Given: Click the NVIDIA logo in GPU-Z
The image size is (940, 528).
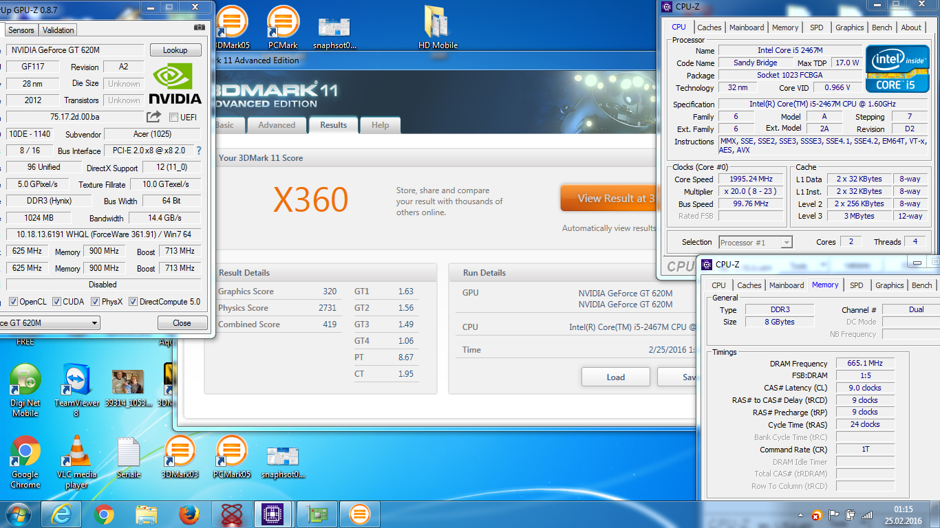Looking at the screenshot, I should point(175,82).
